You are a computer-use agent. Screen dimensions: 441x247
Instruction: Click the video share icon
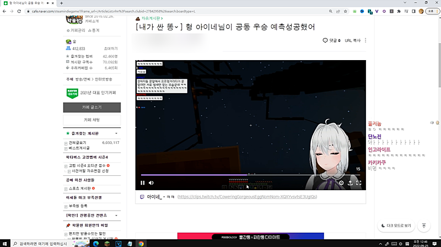click(350, 183)
